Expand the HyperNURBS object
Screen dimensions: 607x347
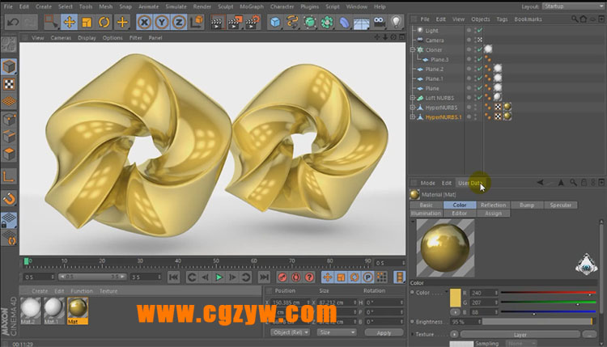413,108
